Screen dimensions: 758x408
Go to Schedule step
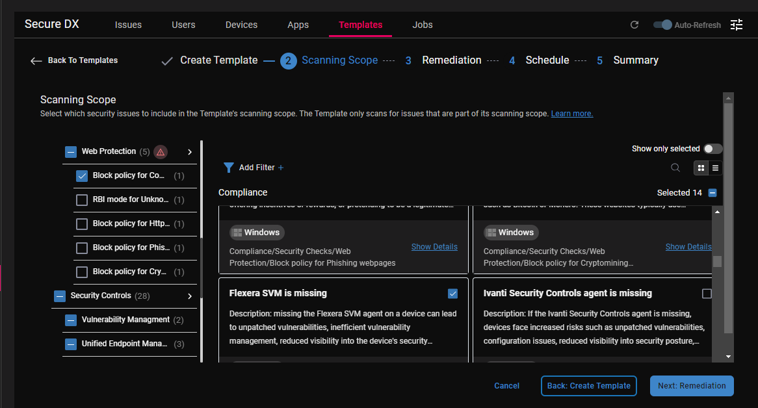coord(547,60)
